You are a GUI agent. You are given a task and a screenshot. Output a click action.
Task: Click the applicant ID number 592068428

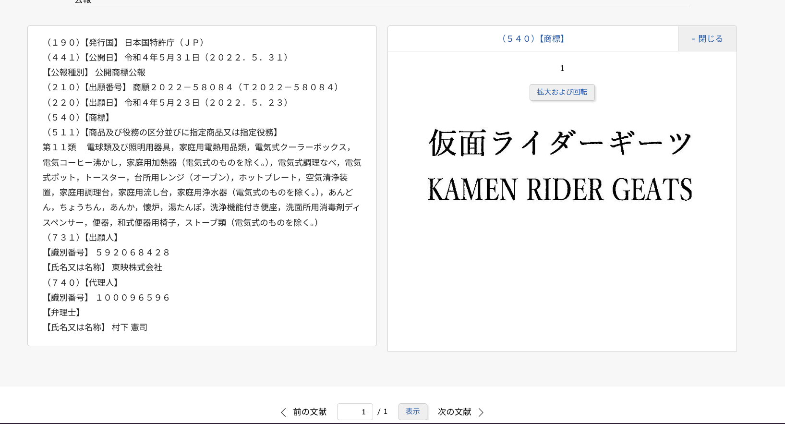tap(133, 253)
